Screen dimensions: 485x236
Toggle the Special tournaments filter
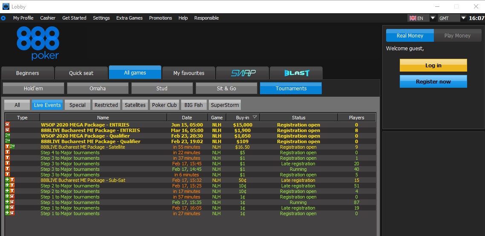point(77,105)
